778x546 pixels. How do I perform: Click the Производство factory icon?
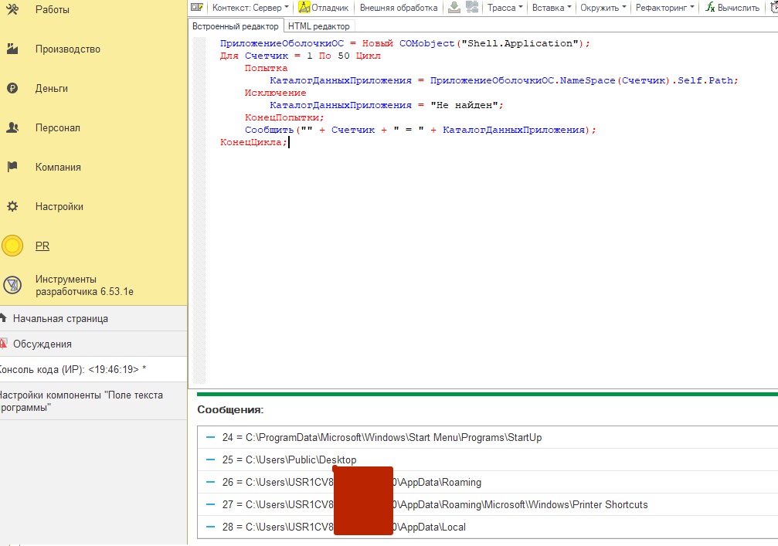click(x=12, y=49)
